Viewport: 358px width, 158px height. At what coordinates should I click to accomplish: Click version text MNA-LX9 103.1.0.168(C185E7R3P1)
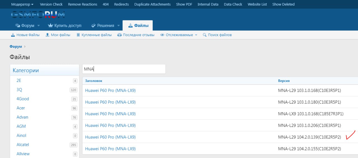tap(311, 114)
